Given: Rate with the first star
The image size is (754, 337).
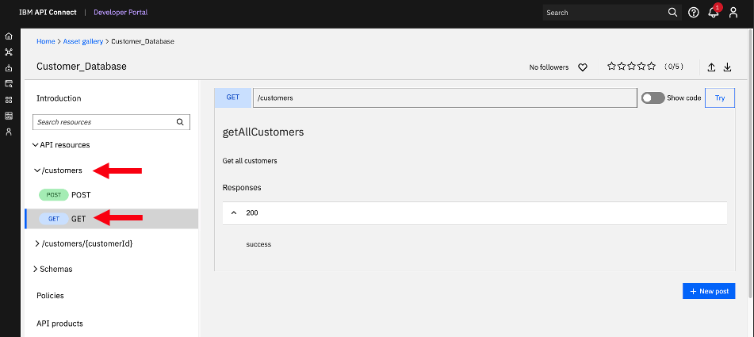Looking at the screenshot, I should [611, 67].
